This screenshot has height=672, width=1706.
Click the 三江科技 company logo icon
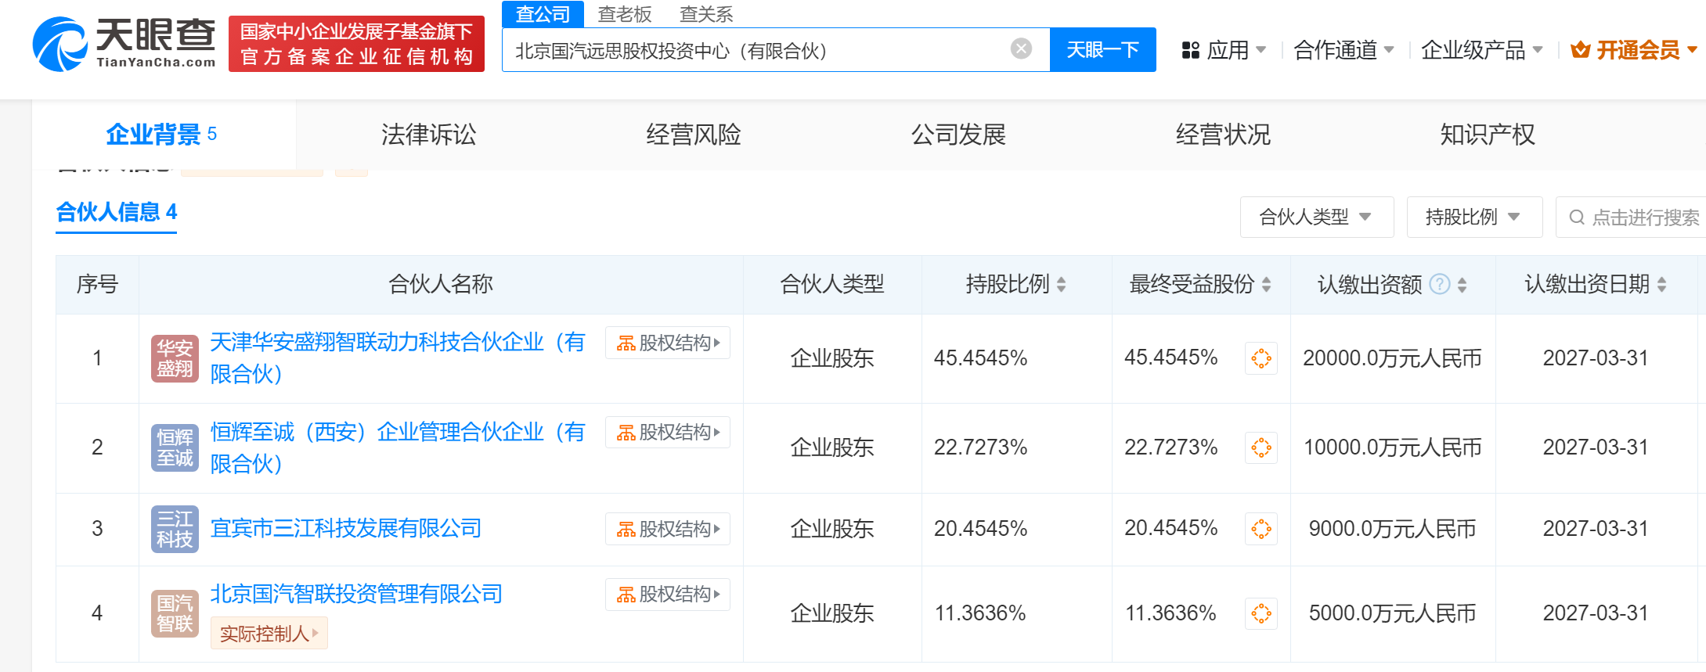point(175,529)
